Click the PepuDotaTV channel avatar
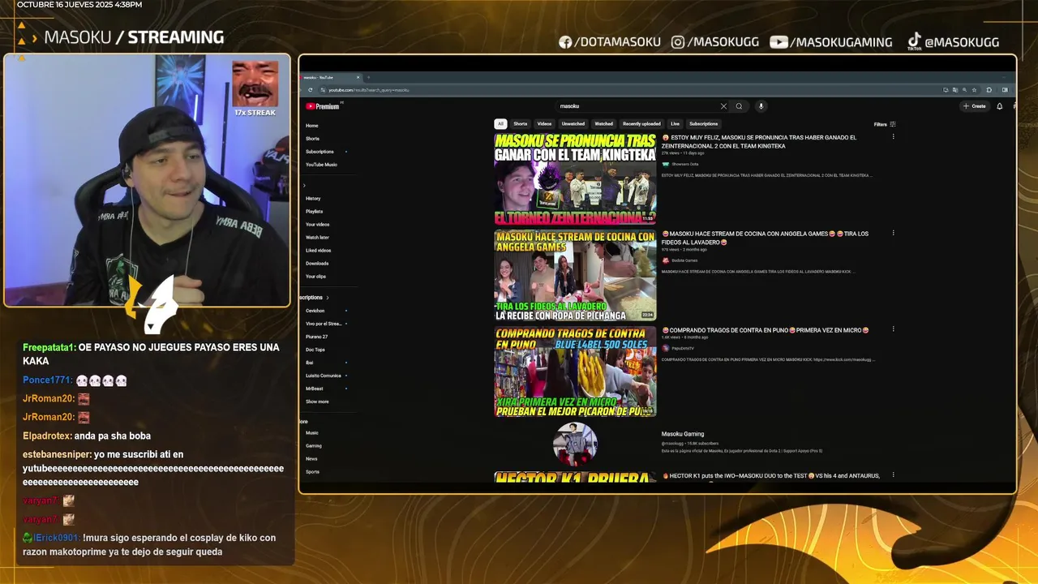The width and height of the screenshot is (1038, 584). pyautogui.click(x=666, y=348)
